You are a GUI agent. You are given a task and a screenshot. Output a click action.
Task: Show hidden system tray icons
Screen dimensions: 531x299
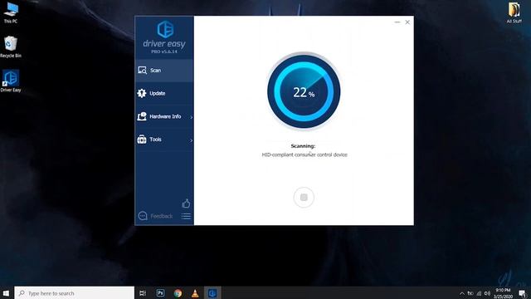pos(462,293)
